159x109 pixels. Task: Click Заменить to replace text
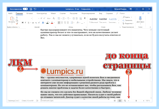pyautogui.click(x=127, y=20)
